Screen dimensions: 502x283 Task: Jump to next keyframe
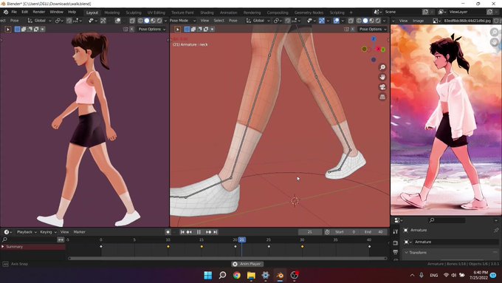[208, 232]
